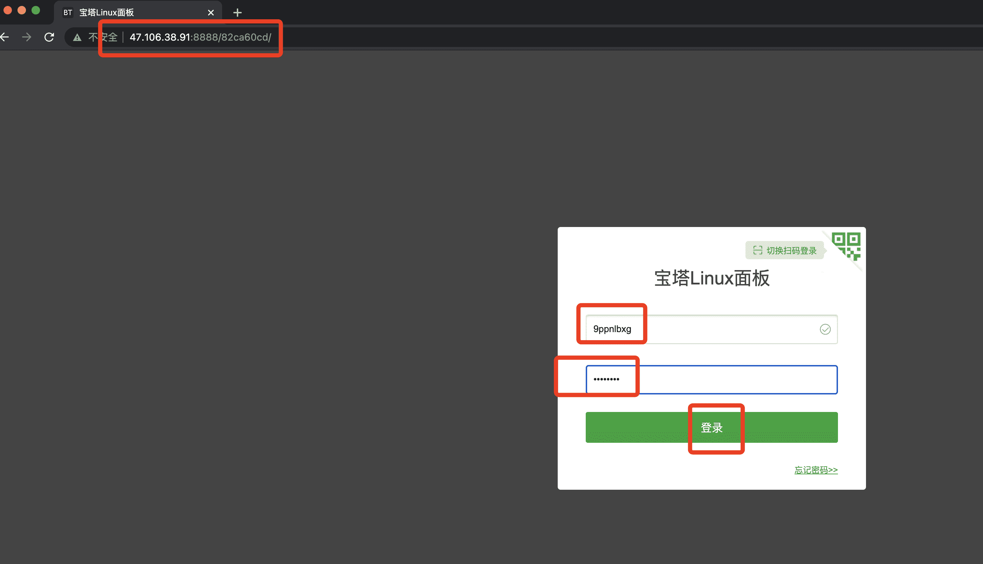Click the not-secure warning triangle icon
Viewport: 983px width, 564px height.
point(77,37)
